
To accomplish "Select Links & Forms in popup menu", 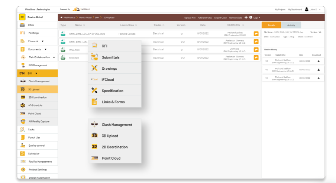I will click(115, 102).
